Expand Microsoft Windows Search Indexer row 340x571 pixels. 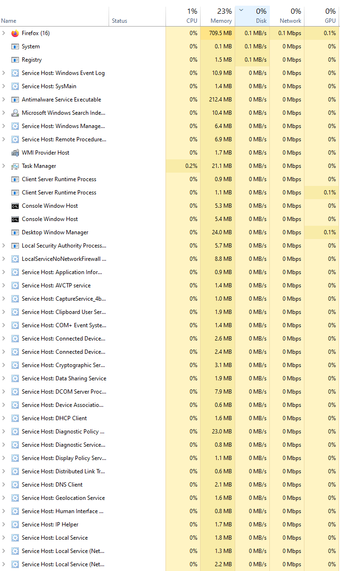click(4, 113)
